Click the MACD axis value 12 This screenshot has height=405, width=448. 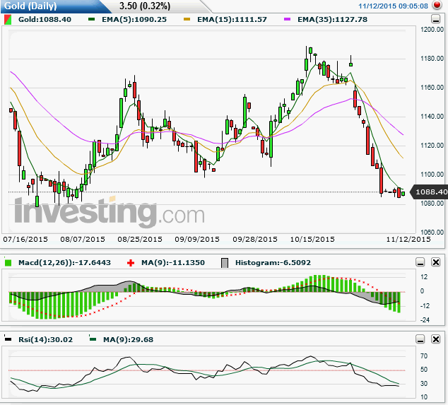pyautogui.click(x=424, y=276)
